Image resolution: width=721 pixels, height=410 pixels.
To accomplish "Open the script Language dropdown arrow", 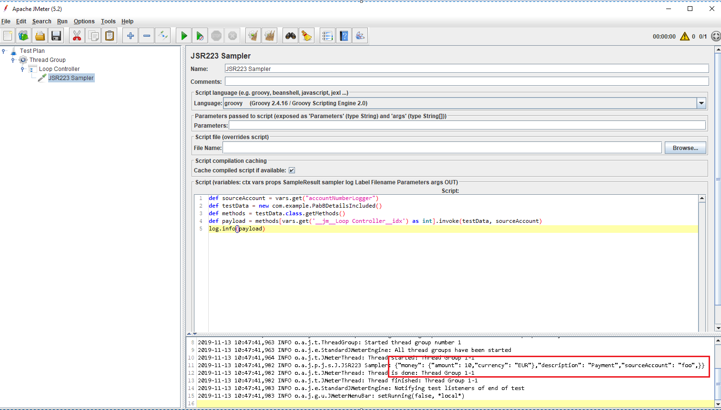I will coord(701,103).
